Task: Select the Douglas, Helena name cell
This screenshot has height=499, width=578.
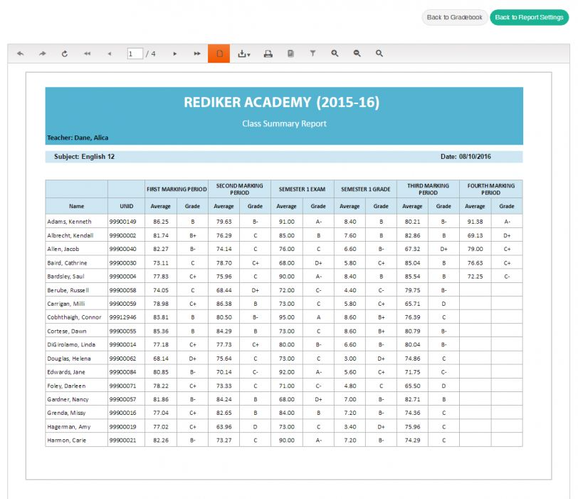Action: pyautogui.click(x=77, y=359)
